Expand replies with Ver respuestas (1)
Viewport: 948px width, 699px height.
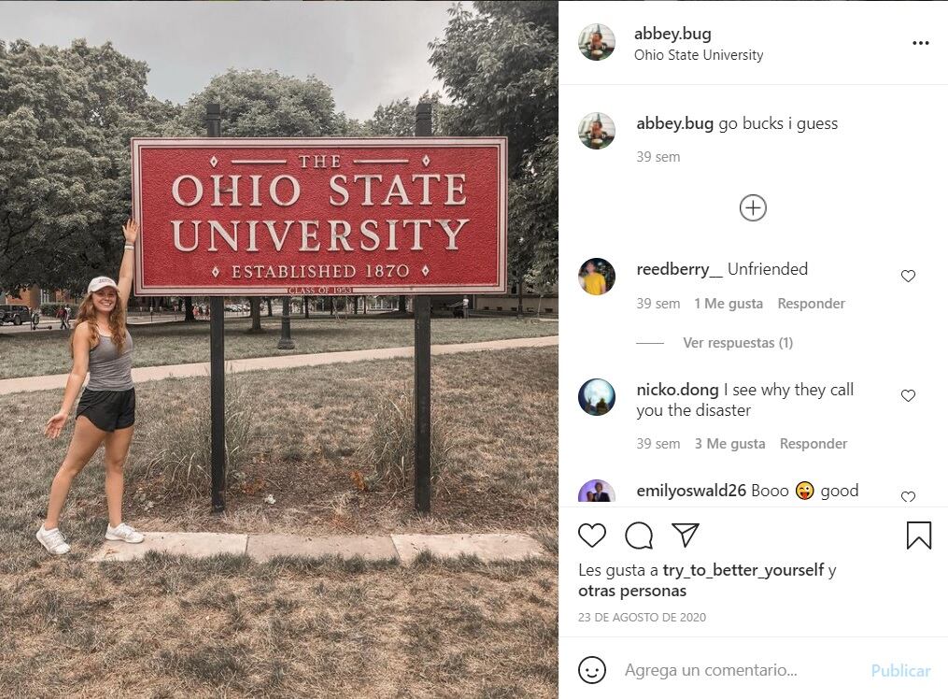(737, 343)
